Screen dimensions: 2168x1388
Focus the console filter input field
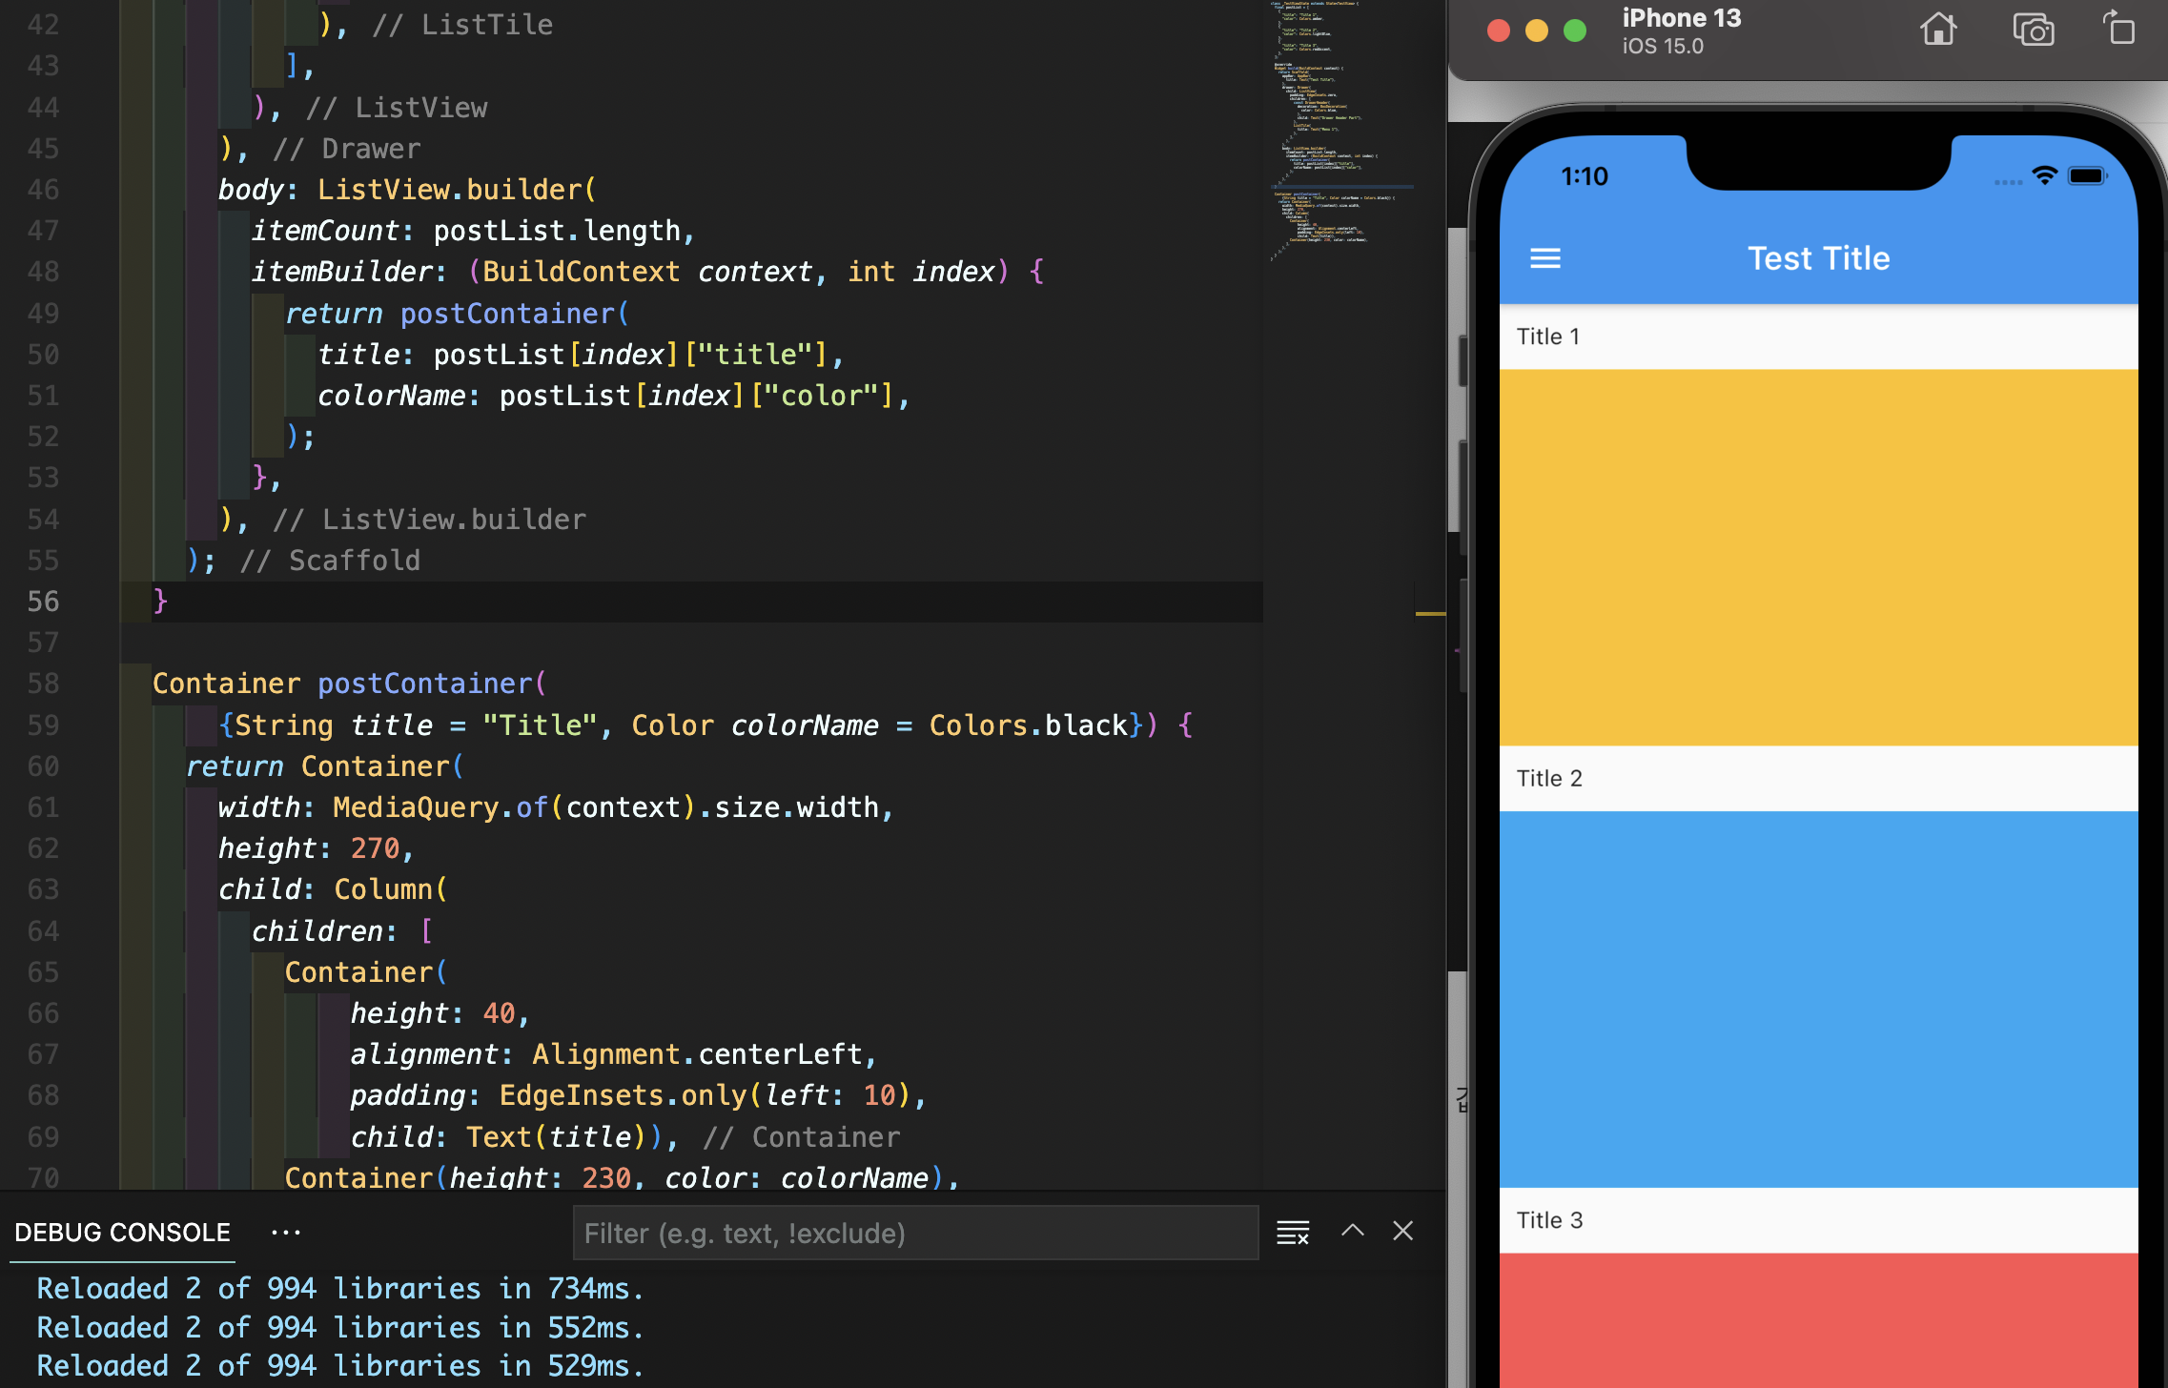[915, 1233]
